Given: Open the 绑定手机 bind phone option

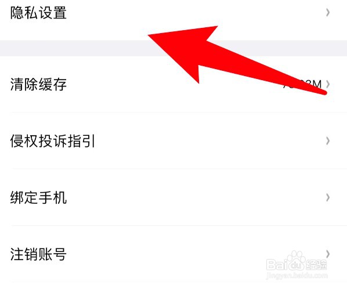Looking at the screenshot, I should [38, 197].
